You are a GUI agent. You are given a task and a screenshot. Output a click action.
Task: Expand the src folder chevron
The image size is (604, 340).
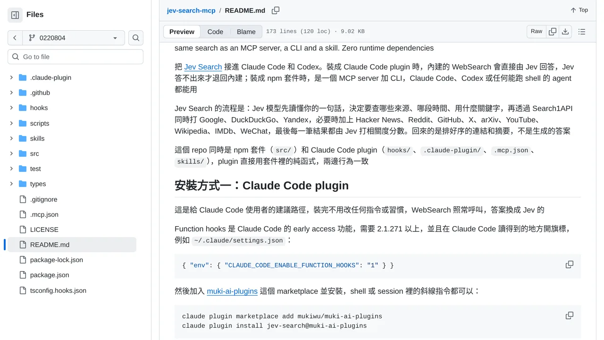pyautogui.click(x=11, y=153)
